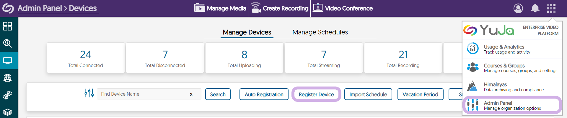Image resolution: width=567 pixels, height=118 pixels.
Task: Click the dashboard grid icon in sidebar
Action: 7,26
